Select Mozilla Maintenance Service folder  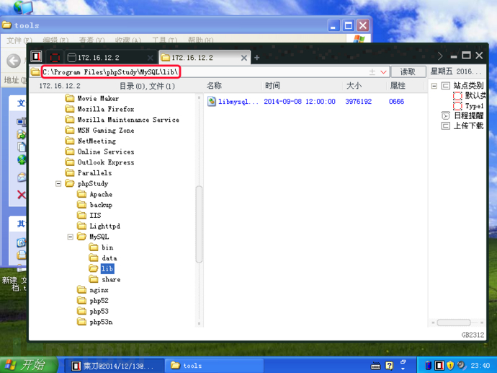[x=122, y=120]
